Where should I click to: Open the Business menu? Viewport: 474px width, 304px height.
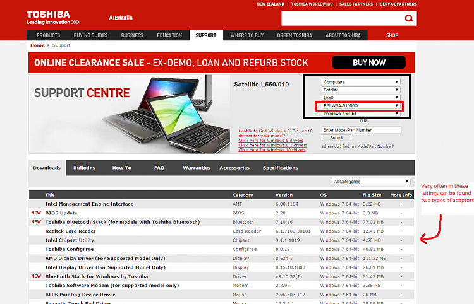pyautogui.click(x=132, y=35)
